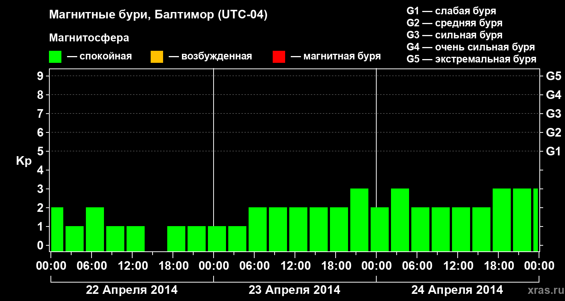The width and height of the screenshot is (565, 301).
Task: Click the '00:00' label at the chart's right end
Action: pos(539,266)
